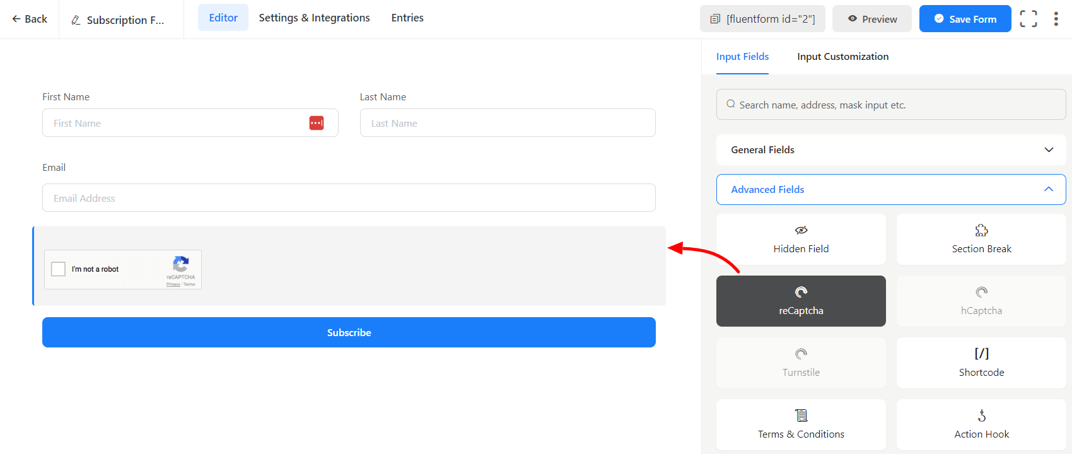This screenshot has width=1072, height=454.
Task: Add the Hidden Field element
Action: (801, 240)
